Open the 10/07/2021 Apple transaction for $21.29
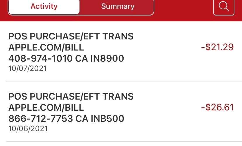The image size is (242, 146). pyautogui.click(x=117, y=52)
